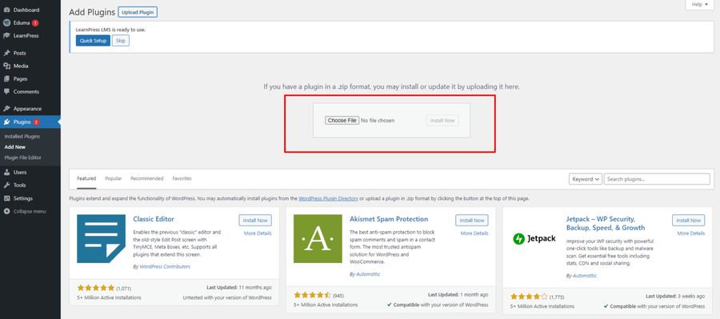Click Jetpack 'Last Updated: 3 weeks ago'
720x319 pixels.
point(675,297)
